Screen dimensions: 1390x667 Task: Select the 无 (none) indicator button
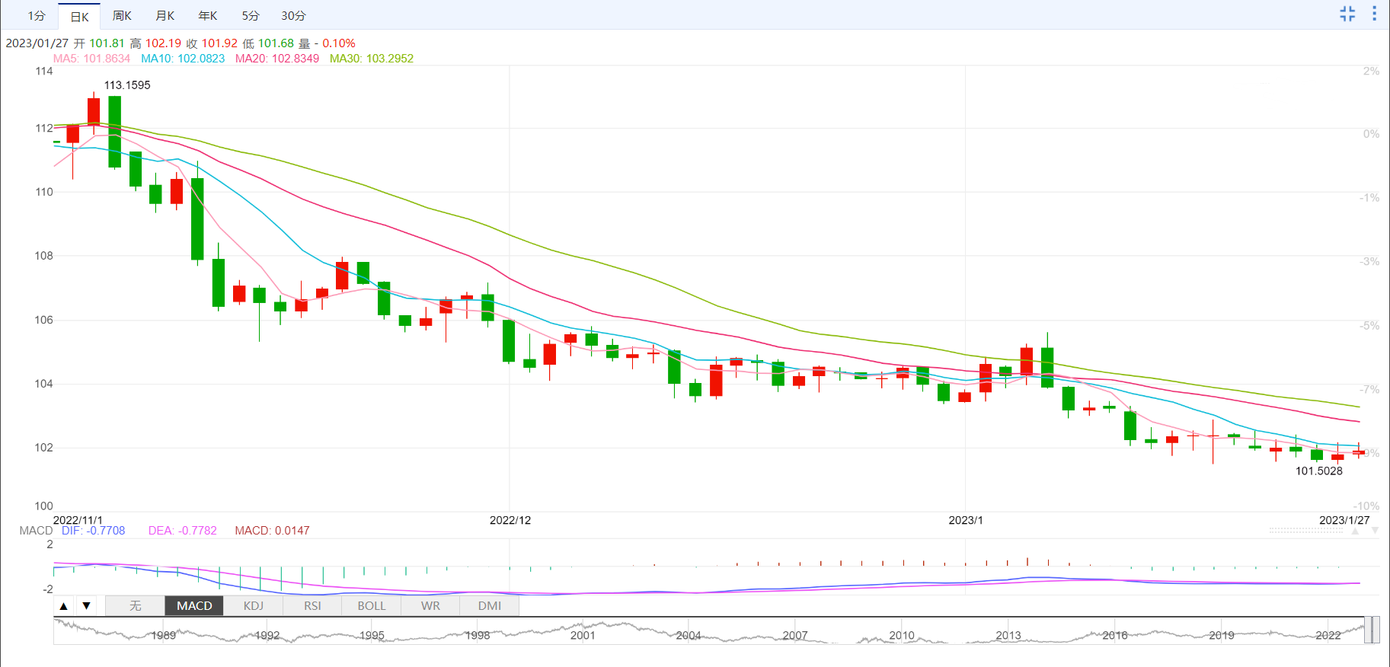tap(136, 606)
